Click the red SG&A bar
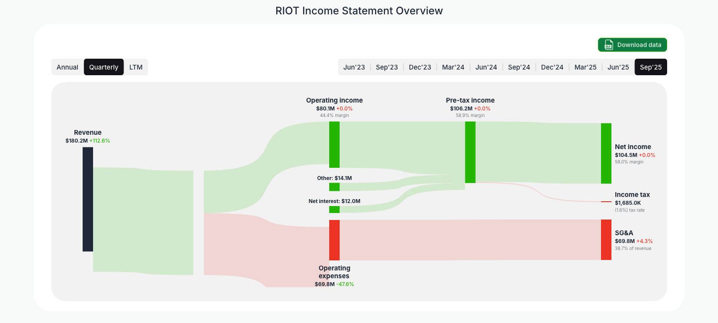The image size is (718, 323). [606, 240]
